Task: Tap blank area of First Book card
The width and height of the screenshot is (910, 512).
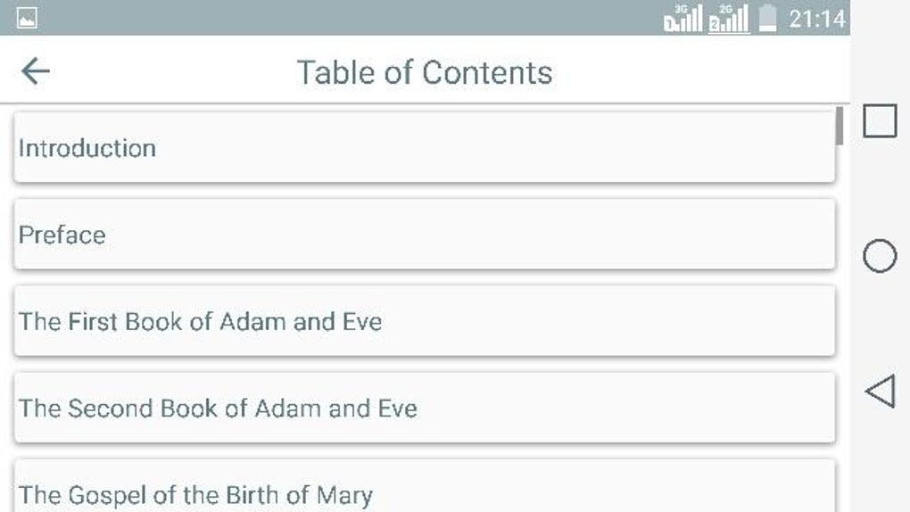Action: click(x=608, y=321)
